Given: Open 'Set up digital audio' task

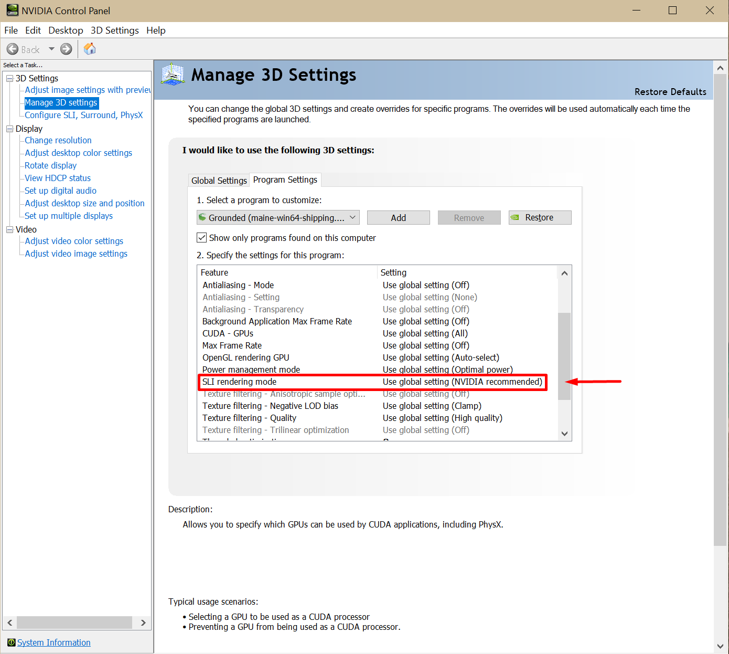Looking at the screenshot, I should tap(61, 191).
